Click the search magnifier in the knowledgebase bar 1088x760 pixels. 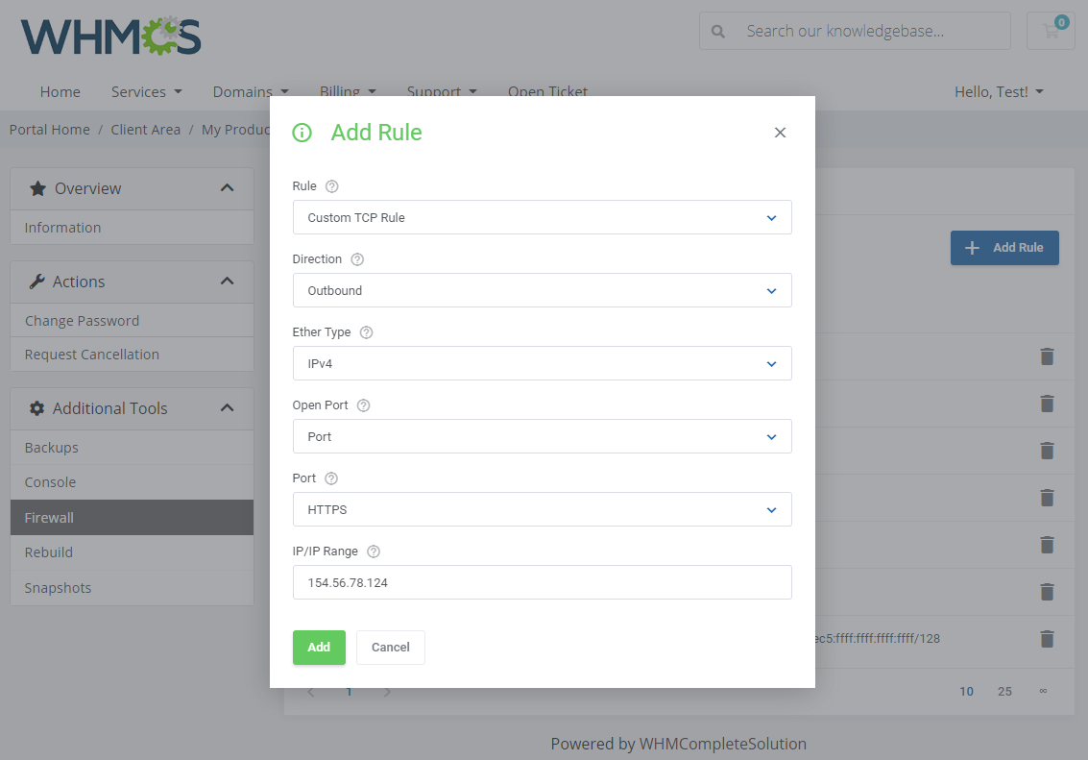coord(717,31)
